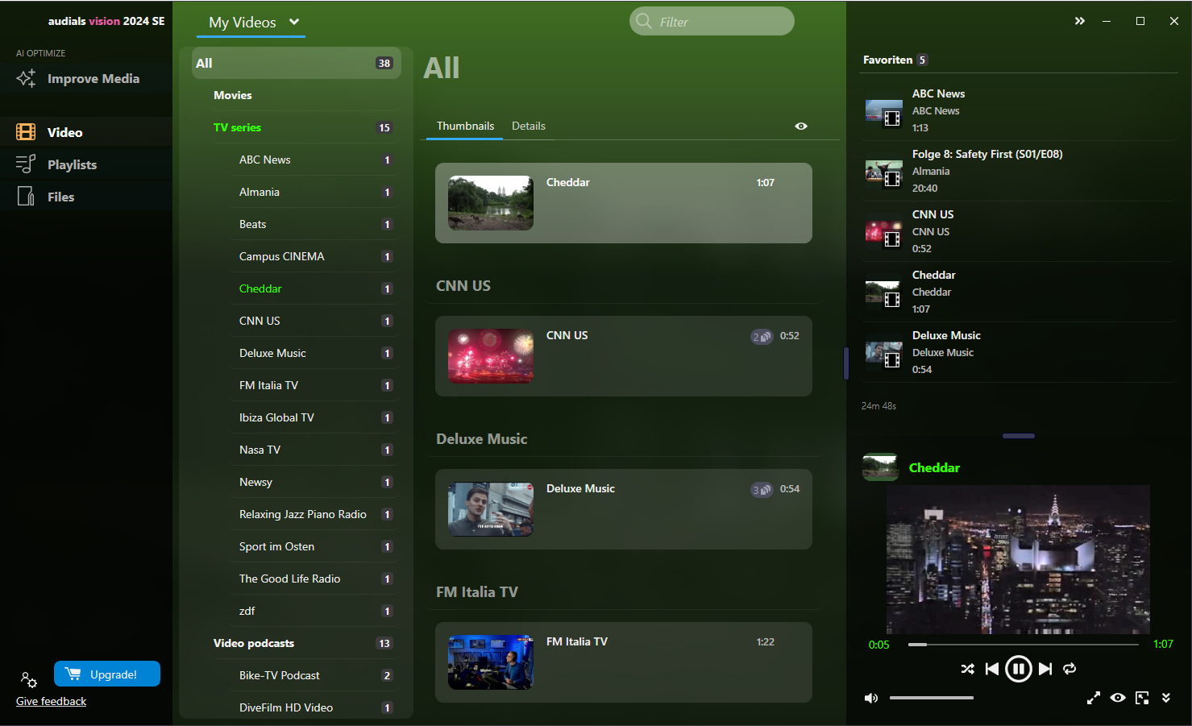
Task: Open the Playlists section
Action: click(x=86, y=164)
